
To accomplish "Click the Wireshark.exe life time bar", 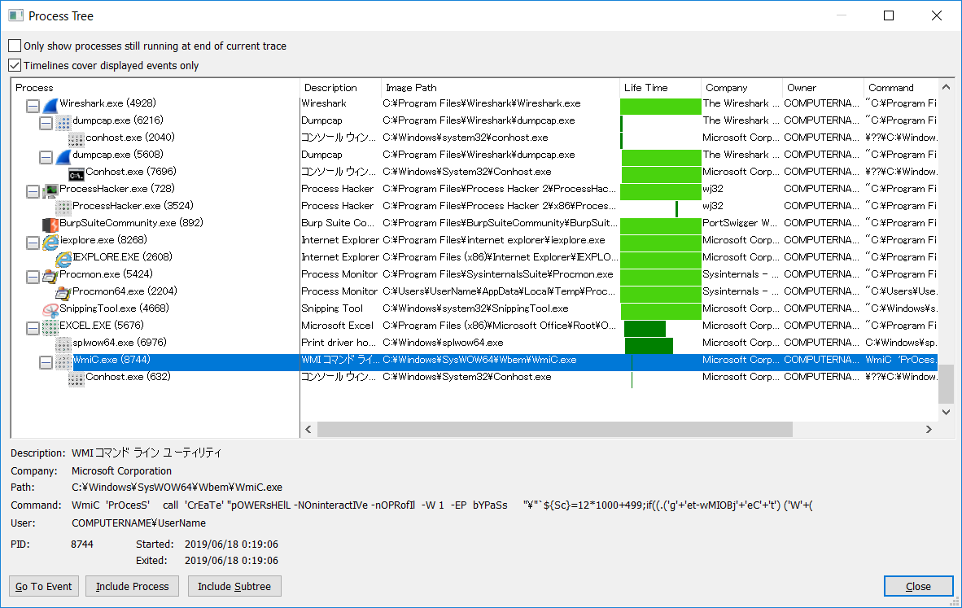I will [661, 106].
